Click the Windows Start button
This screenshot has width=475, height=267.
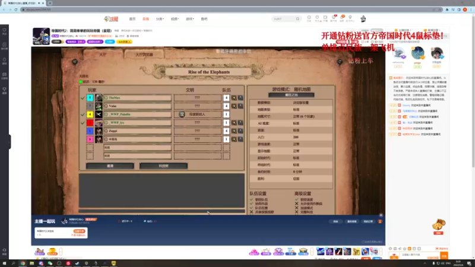pos(4,263)
